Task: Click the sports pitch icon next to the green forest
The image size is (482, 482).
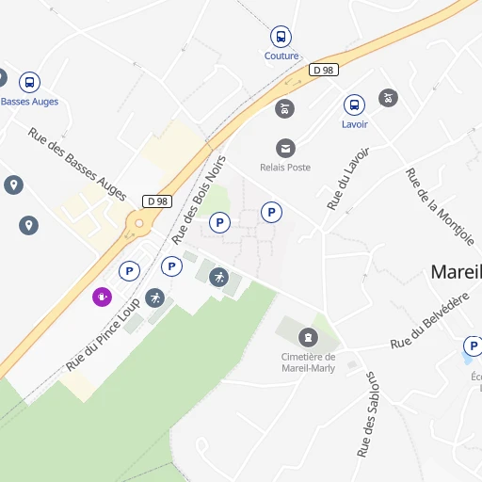Action: (218, 277)
